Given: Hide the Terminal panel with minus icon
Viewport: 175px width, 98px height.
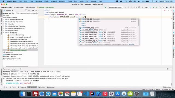Looking at the screenshot, I should [171, 69].
